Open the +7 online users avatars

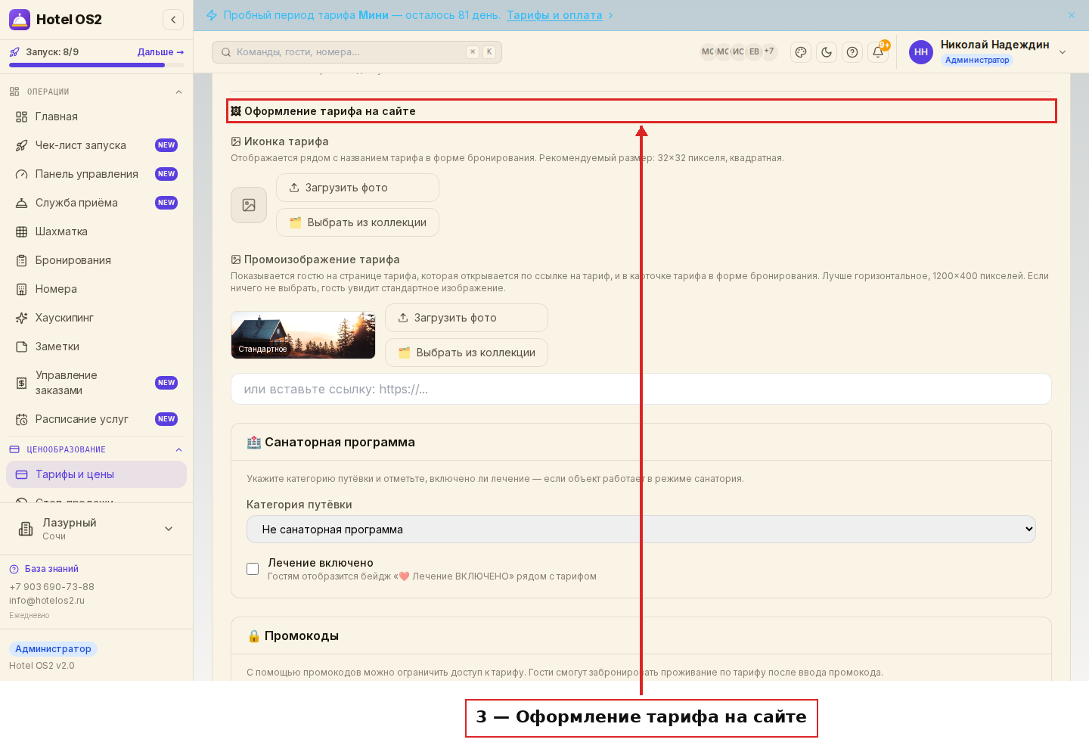(x=769, y=51)
